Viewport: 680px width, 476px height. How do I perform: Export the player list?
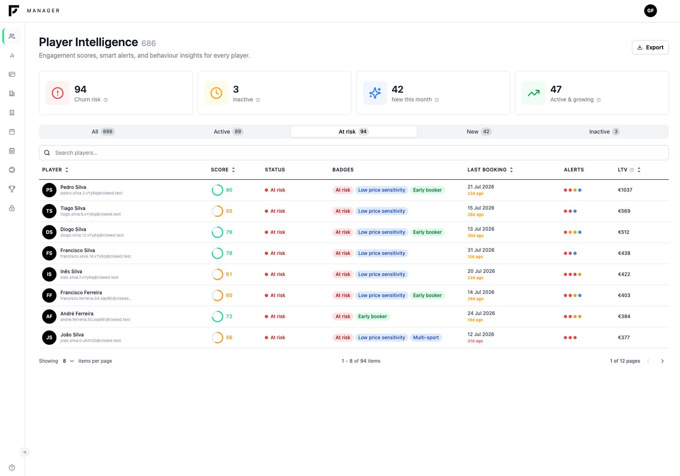pyautogui.click(x=650, y=48)
